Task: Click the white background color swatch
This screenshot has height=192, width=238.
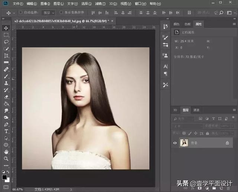Action: (8, 181)
